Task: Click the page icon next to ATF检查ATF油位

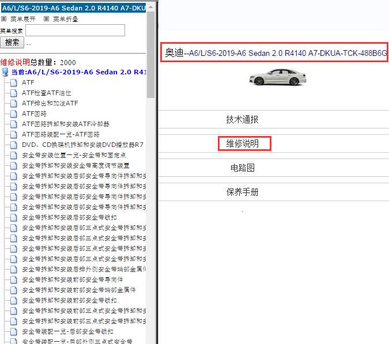Action: pyautogui.click(x=14, y=93)
